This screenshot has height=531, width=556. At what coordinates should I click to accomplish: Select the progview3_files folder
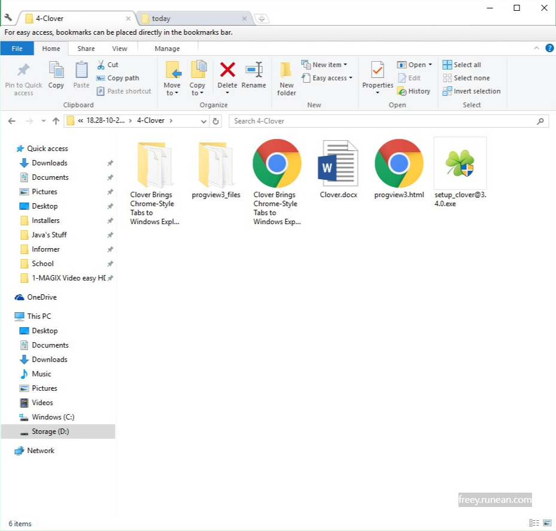(x=216, y=170)
